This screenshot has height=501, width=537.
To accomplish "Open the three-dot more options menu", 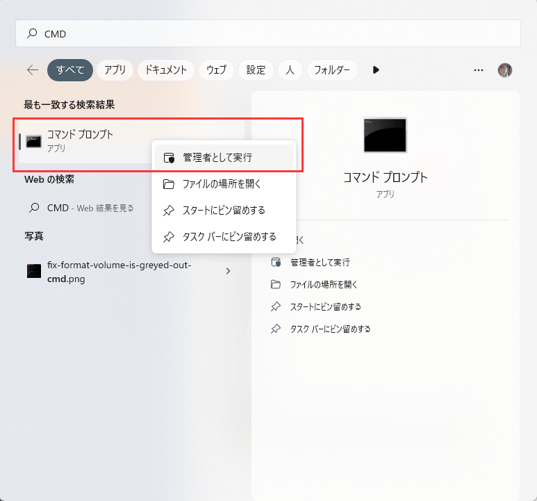I will [478, 70].
